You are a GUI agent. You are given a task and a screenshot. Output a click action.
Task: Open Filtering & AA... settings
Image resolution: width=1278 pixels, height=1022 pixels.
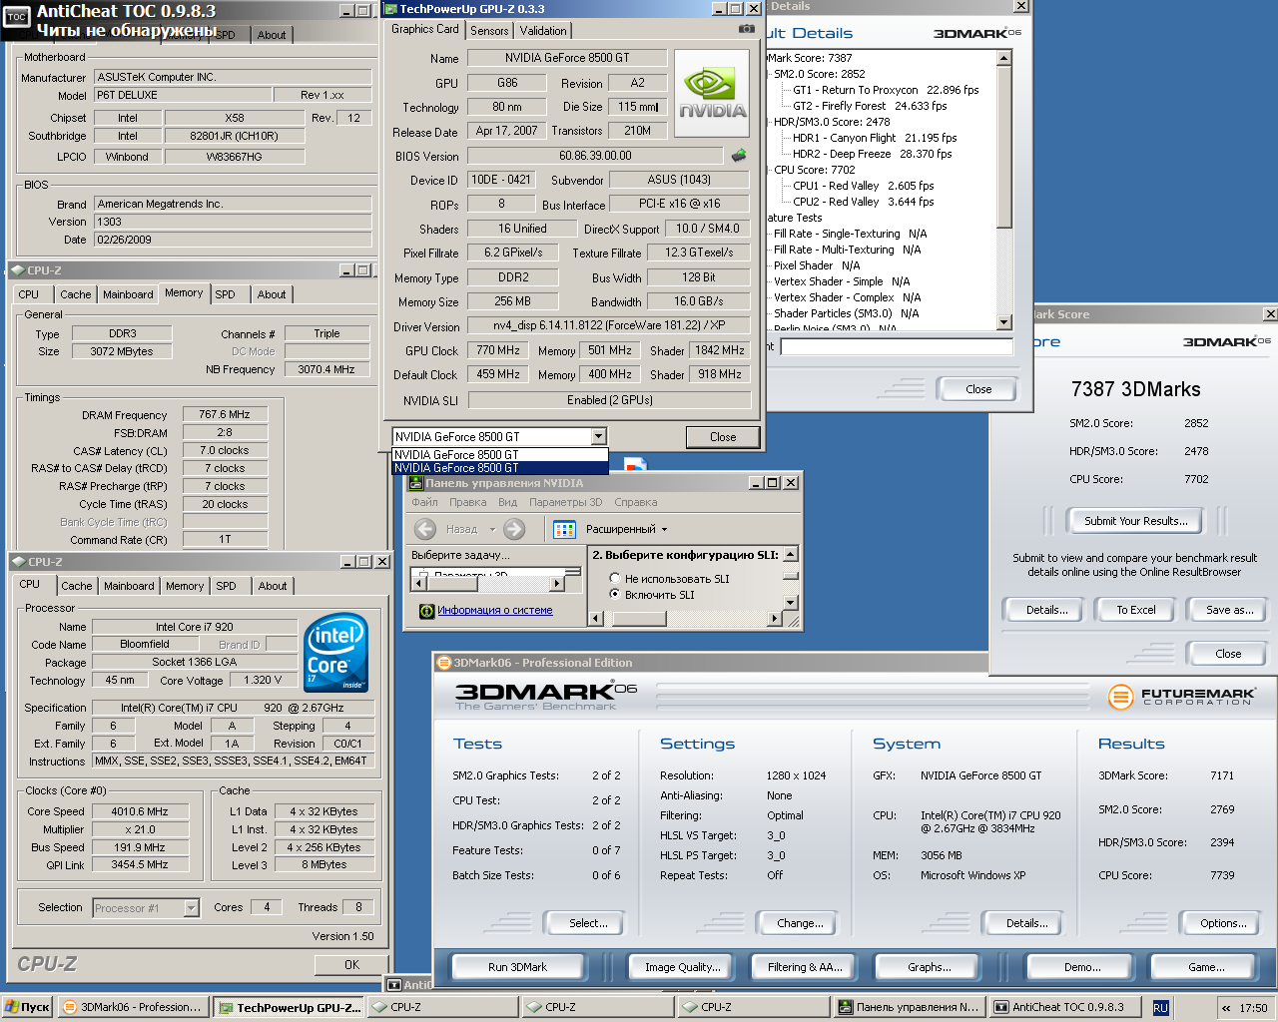805,967
